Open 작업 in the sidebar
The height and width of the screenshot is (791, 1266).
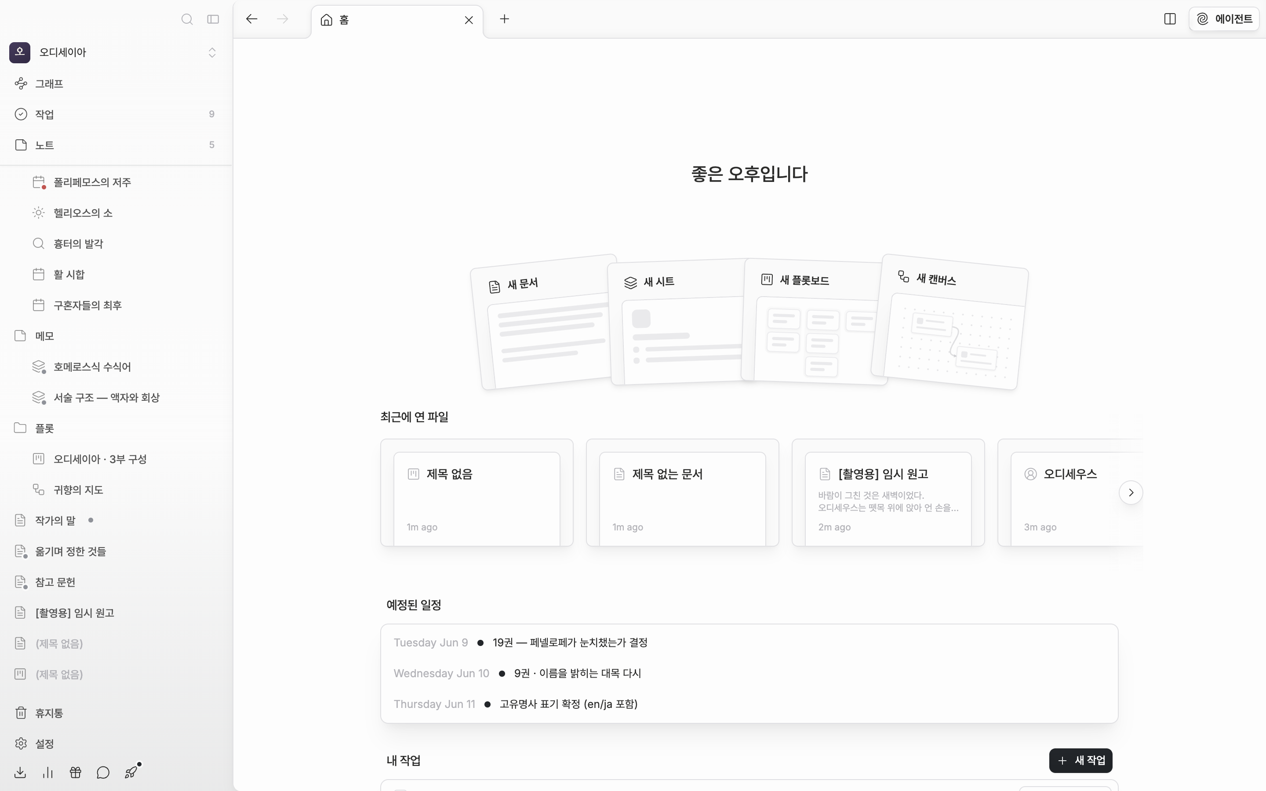(116, 114)
